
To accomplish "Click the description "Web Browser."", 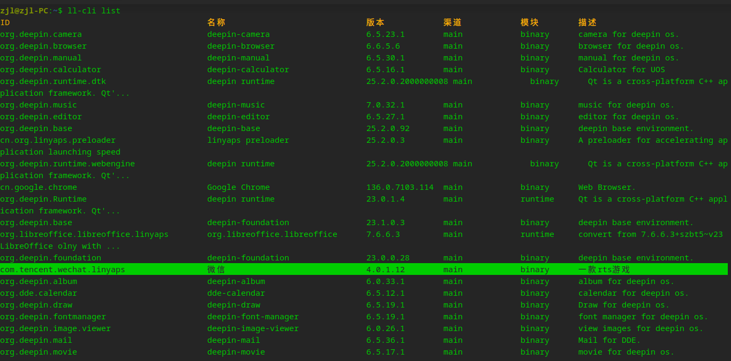I will click(607, 187).
